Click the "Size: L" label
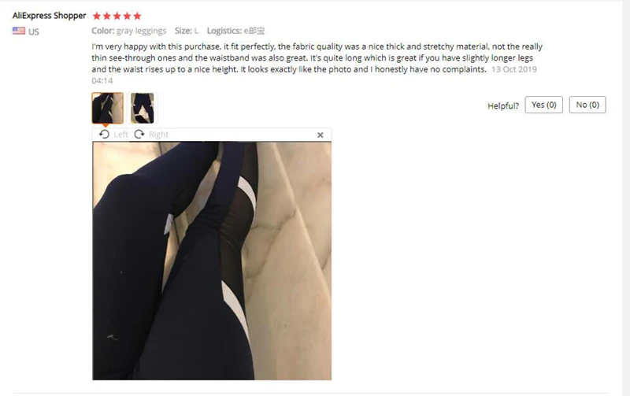The width and height of the screenshot is (630, 396). click(187, 31)
